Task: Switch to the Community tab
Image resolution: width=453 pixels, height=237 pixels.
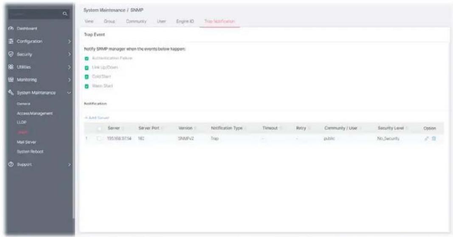Action: (136, 21)
